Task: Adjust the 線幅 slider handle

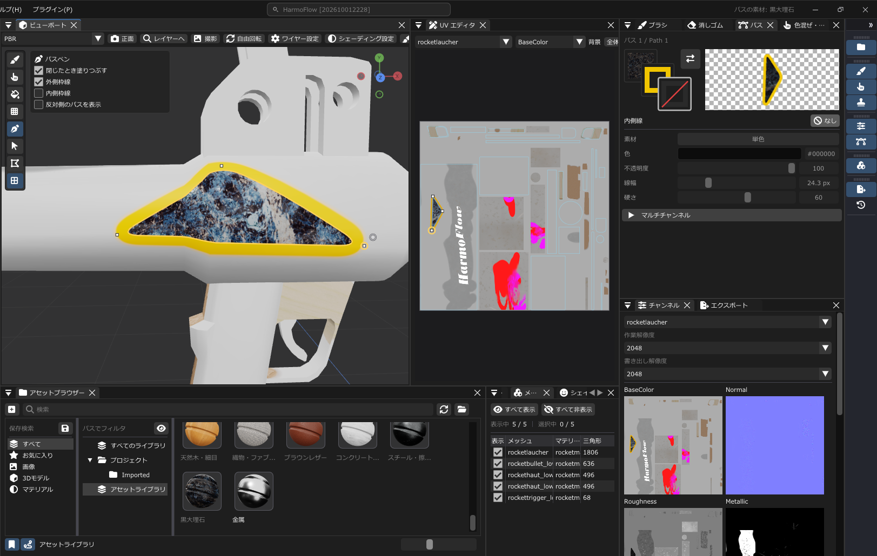Action: tap(708, 183)
